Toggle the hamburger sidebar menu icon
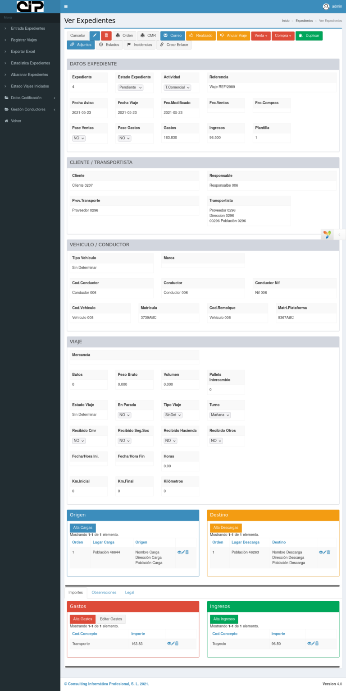This screenshot has width=346, height=691. [66, 6]
